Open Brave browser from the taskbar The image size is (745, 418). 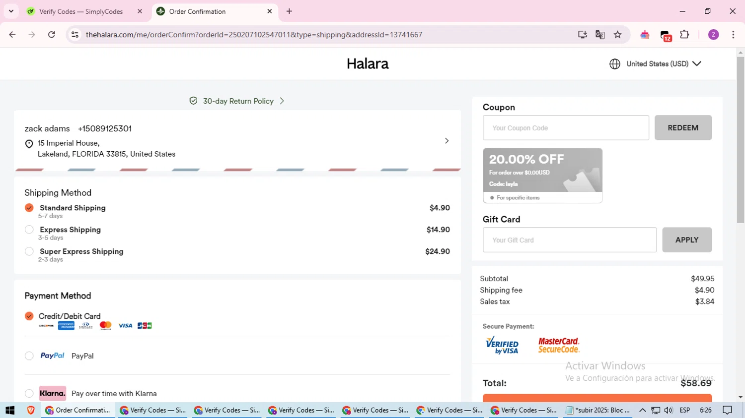(31, 410)
